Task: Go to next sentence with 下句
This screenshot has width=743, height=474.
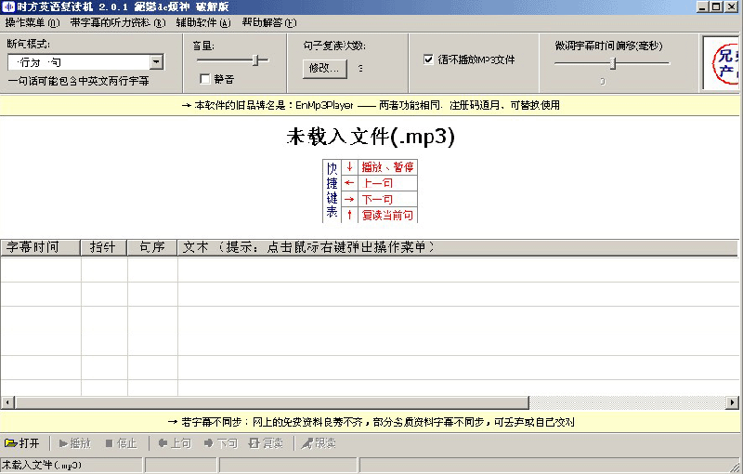Action: pyautogui.click(x=218, y=443)
